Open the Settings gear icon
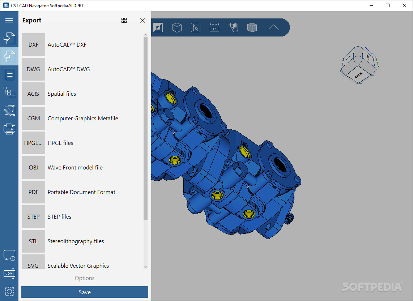Viewport: 413px width, 301px height. [9, 292]
